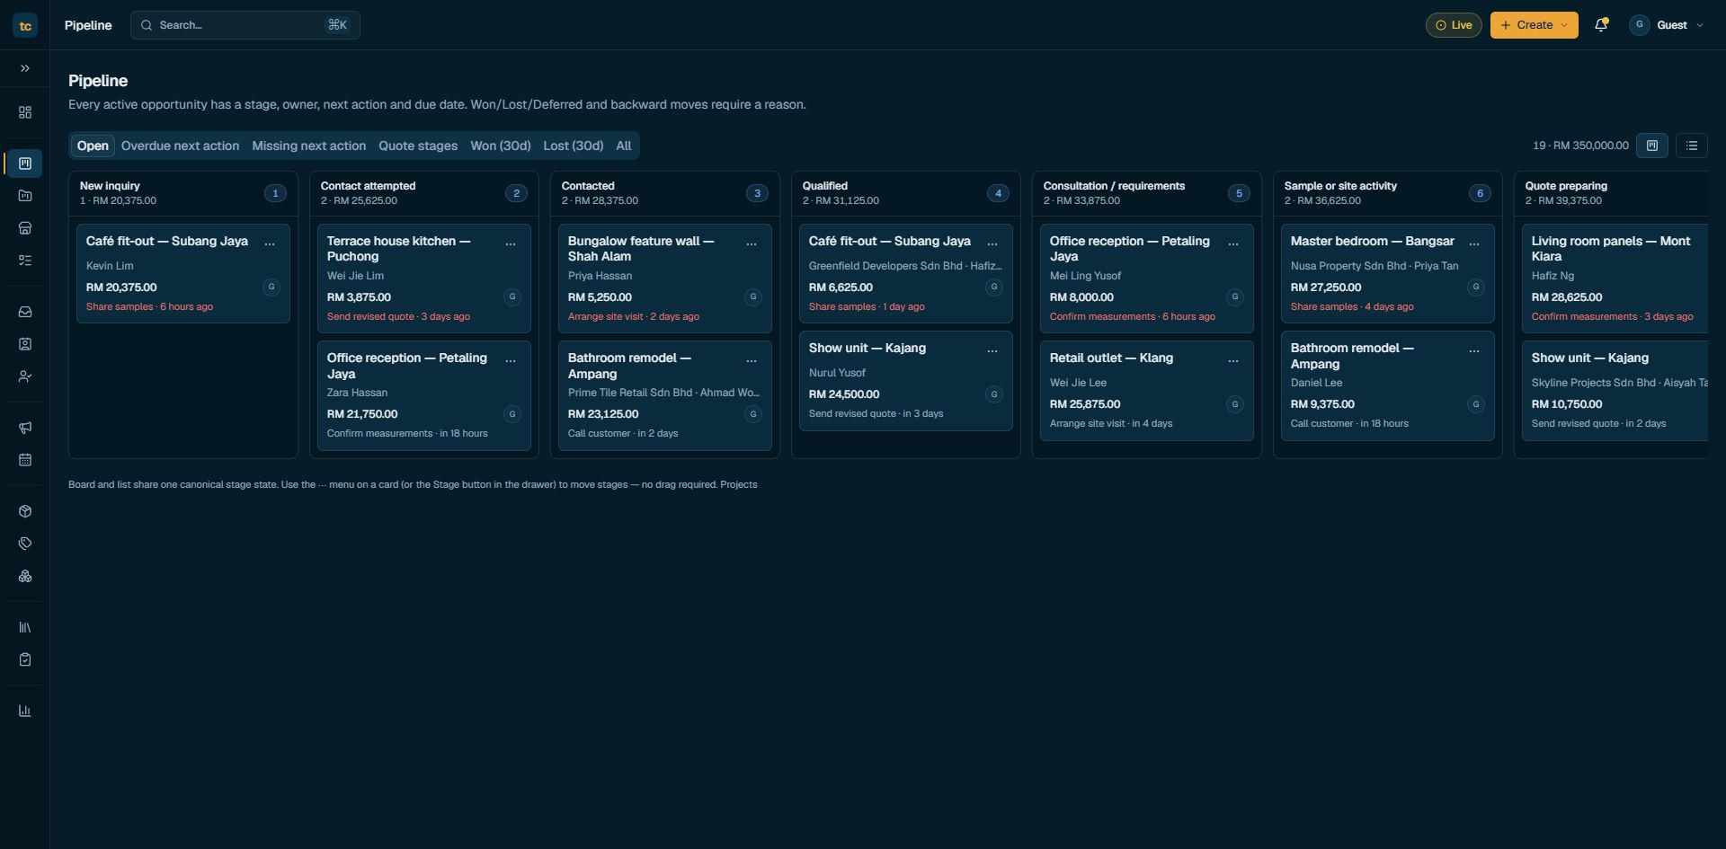
Task: Click the Projects link in the footer note
Action: tap(739, 484)
